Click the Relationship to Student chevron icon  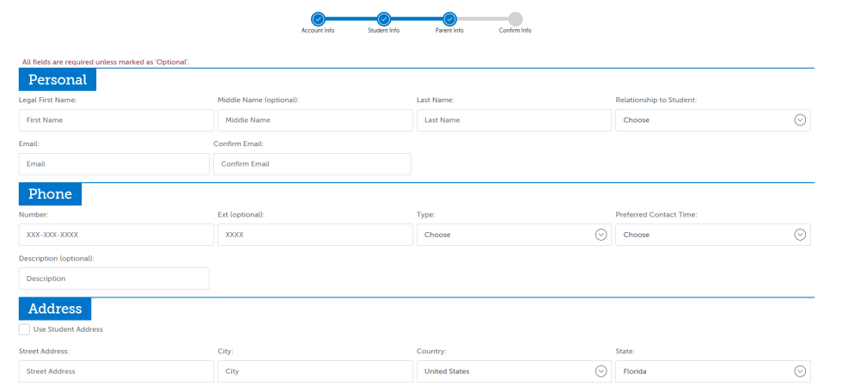tap(800, 120)
